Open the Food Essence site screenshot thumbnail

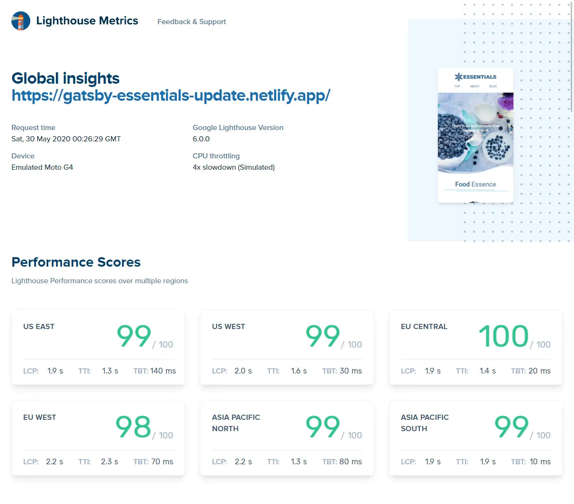(476, 136)
